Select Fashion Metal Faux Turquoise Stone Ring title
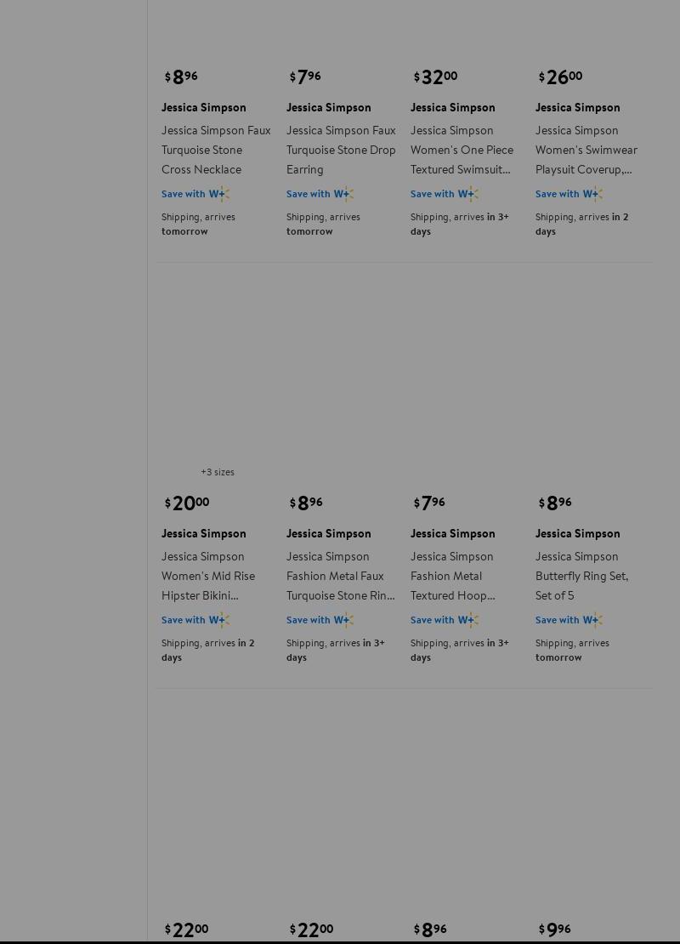 (340, 576)
